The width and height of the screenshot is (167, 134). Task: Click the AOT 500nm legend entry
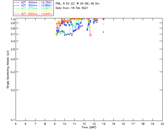pyautogui.click(x=33, y=5)
